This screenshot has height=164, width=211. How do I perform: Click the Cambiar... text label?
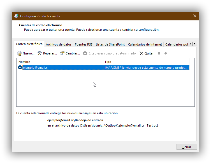(x=73, y=53)
